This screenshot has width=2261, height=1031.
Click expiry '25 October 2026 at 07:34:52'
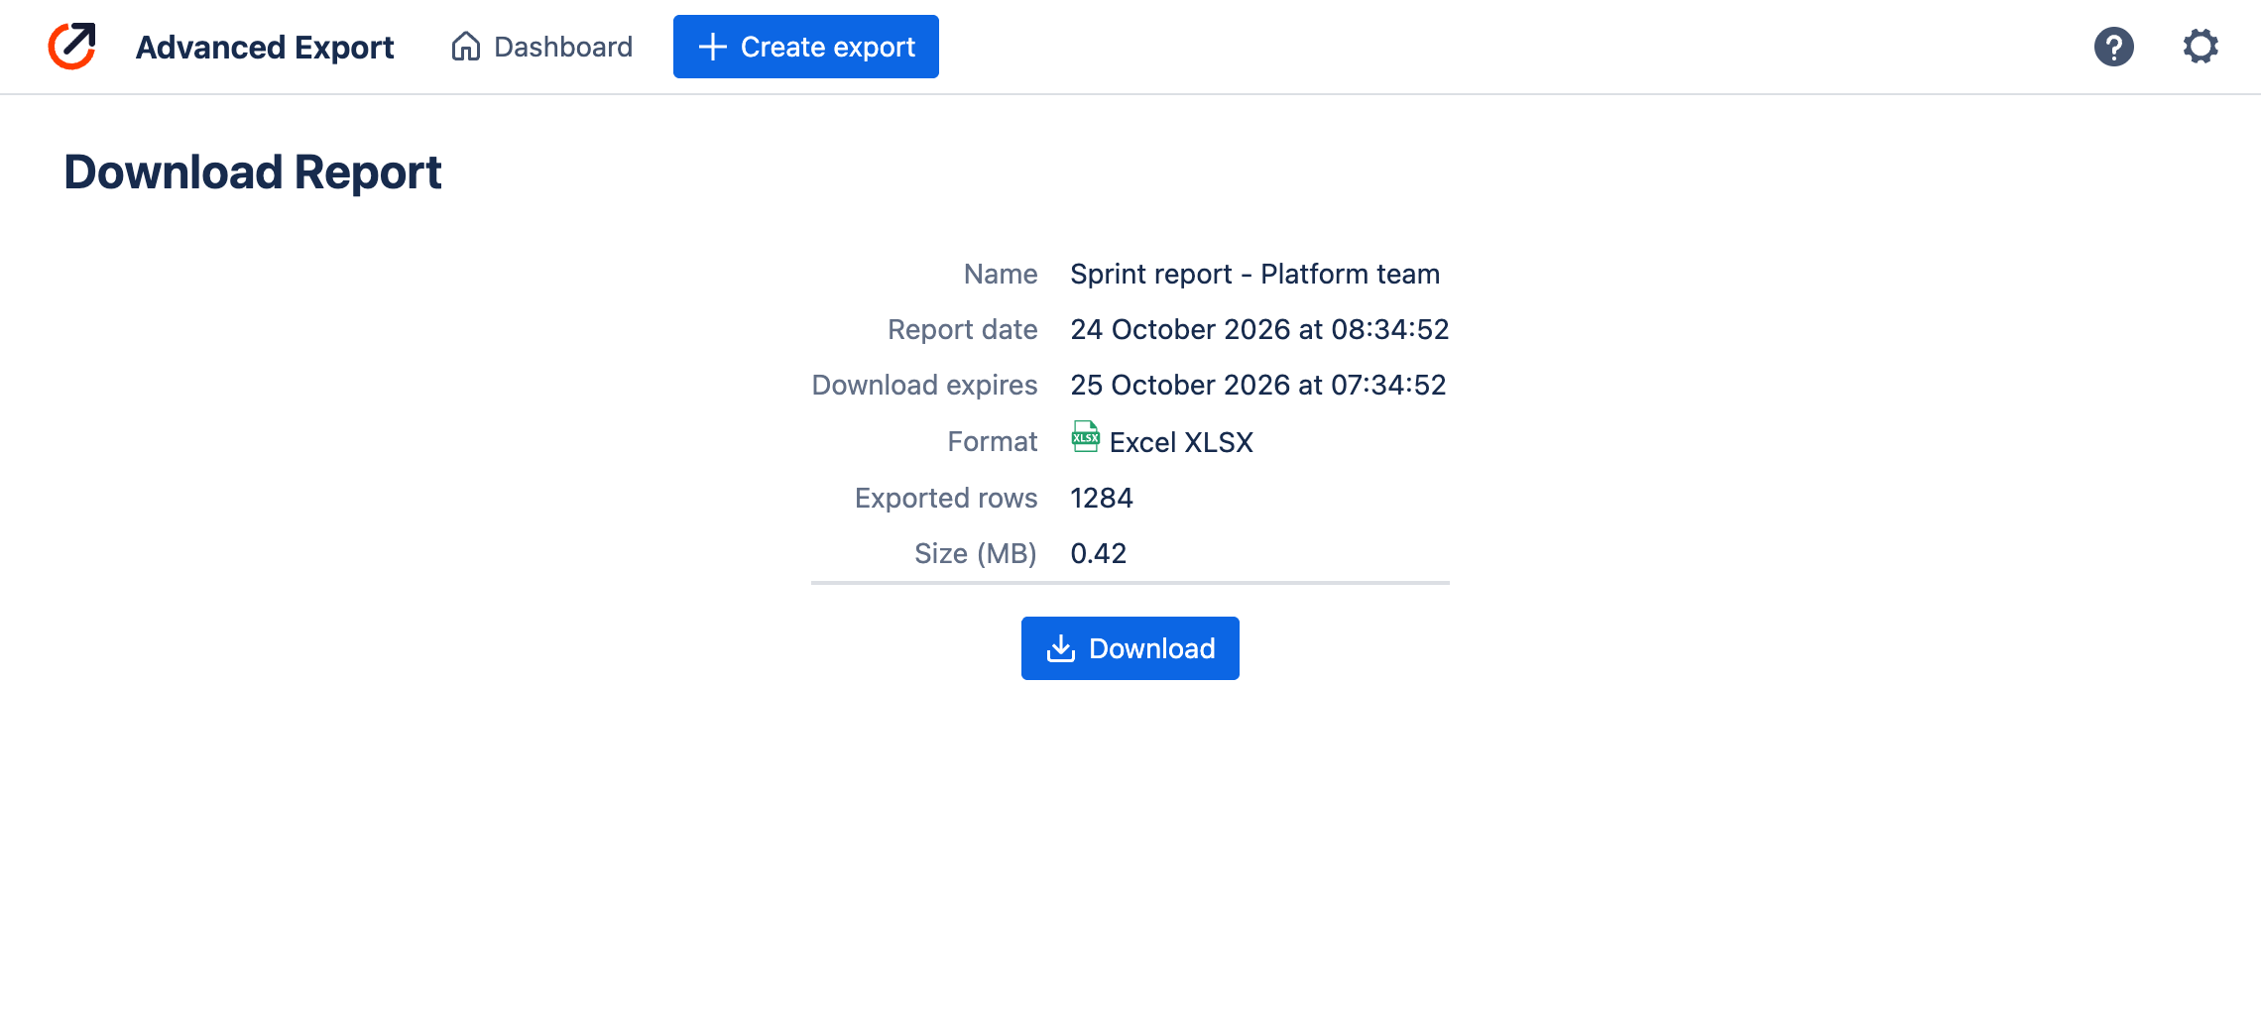point(1258,385)
